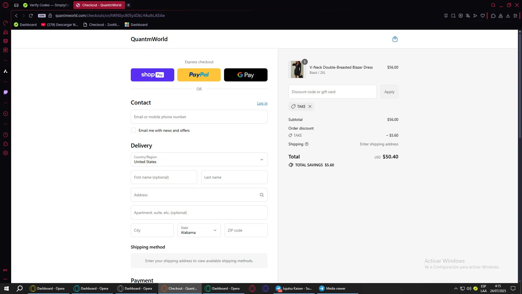
Task: Open a new browser tab
Action: 128,5
